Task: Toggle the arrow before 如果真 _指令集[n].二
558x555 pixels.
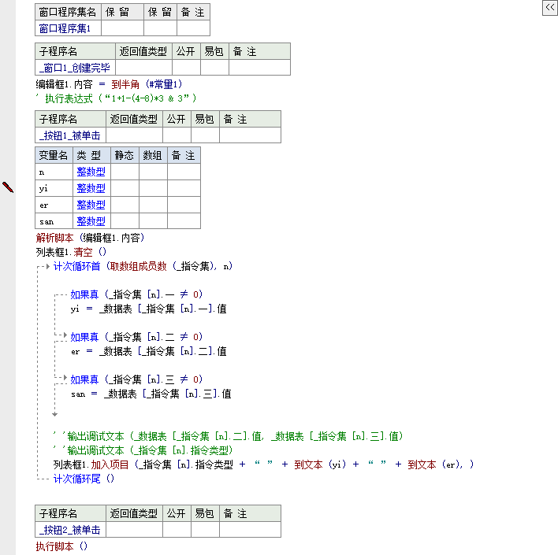Action: point(65,335)
